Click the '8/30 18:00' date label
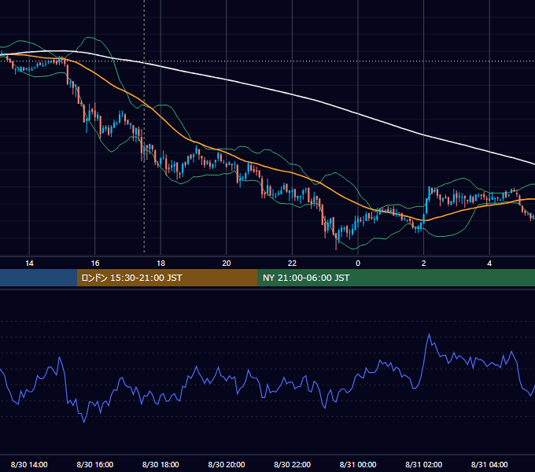The image size is (535, 472). pyautogui.click(x=160, y=464)
